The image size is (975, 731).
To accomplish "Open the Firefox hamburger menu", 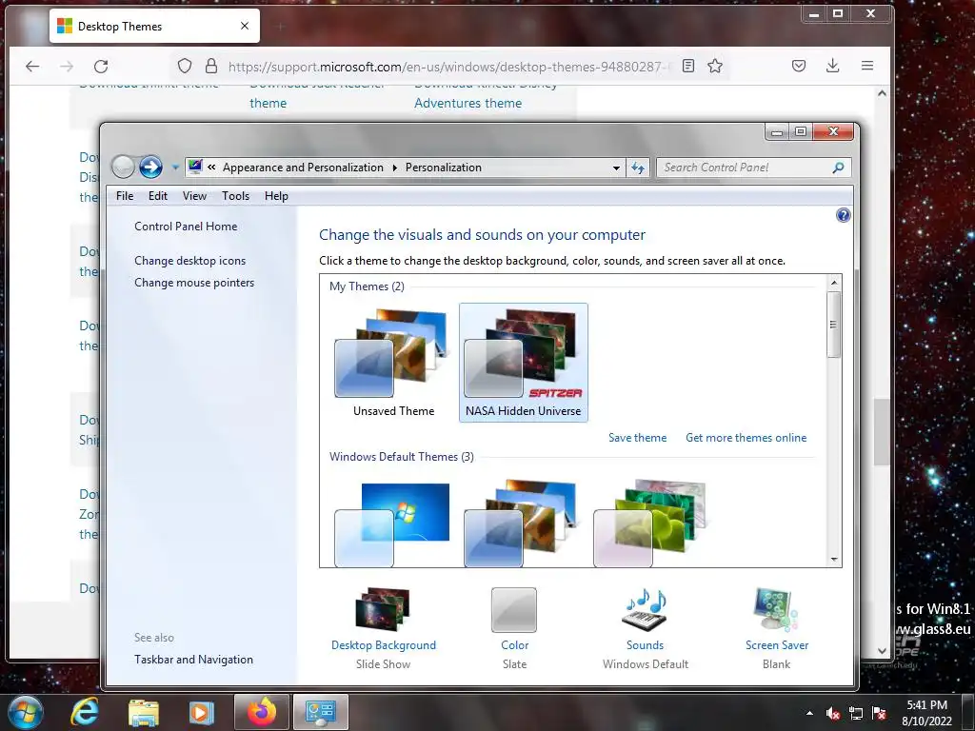I will 867,66.
